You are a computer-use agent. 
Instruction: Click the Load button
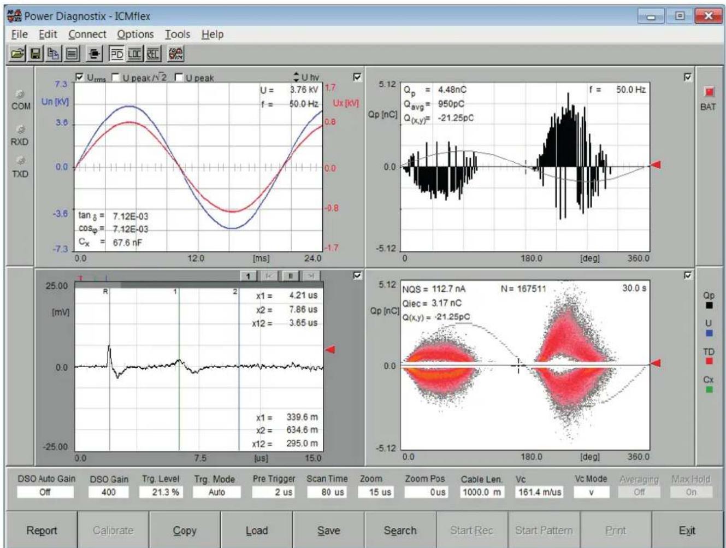pyautogui.click(x=257, y=531)
